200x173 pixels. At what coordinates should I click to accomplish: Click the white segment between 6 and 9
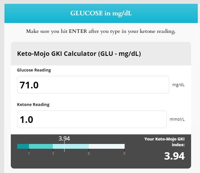click(x=107, y=146)
